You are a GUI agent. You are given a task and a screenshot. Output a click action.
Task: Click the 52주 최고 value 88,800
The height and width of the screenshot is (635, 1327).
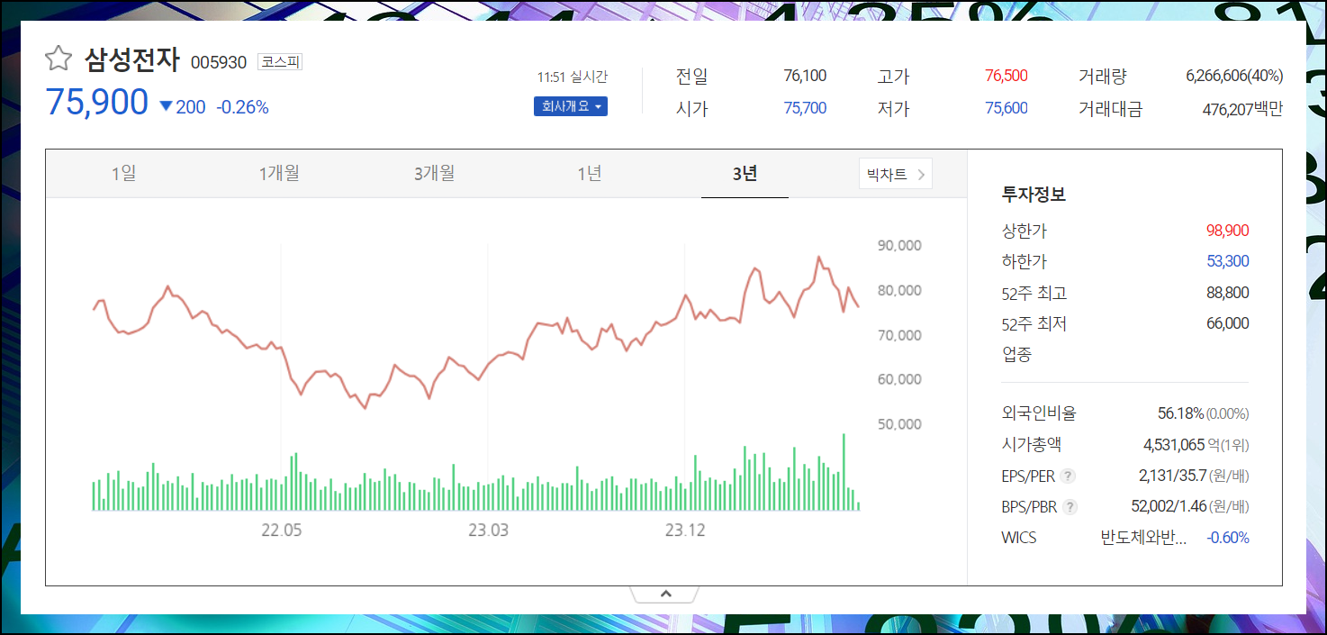(x=1228, y=293)
